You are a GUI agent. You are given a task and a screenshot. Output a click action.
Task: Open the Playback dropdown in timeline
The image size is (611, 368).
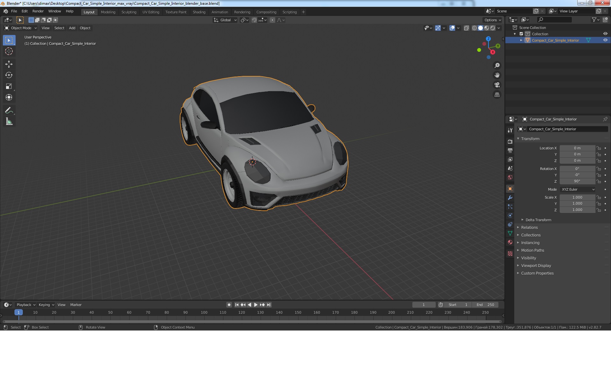point(26,305)
